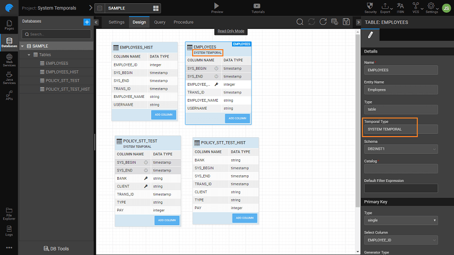The height and width of the screenshot is (255, 454).
Task: Open Java Services in the left sidebar
Action: (9, 78)
